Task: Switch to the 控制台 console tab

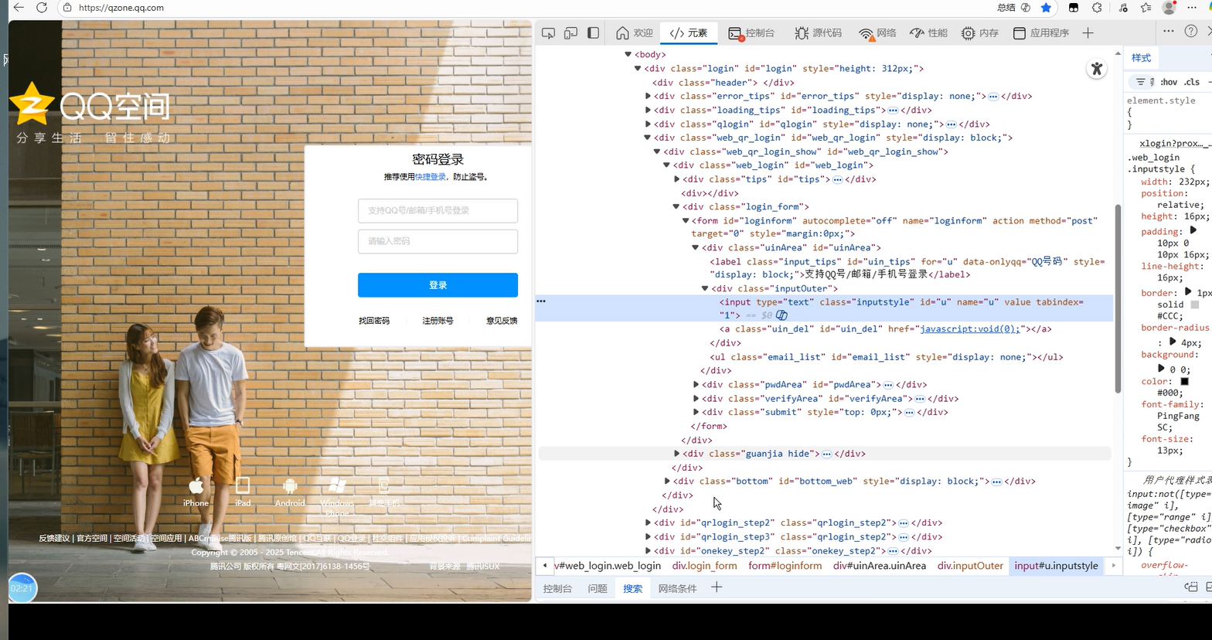Action: tap(751, 33)
